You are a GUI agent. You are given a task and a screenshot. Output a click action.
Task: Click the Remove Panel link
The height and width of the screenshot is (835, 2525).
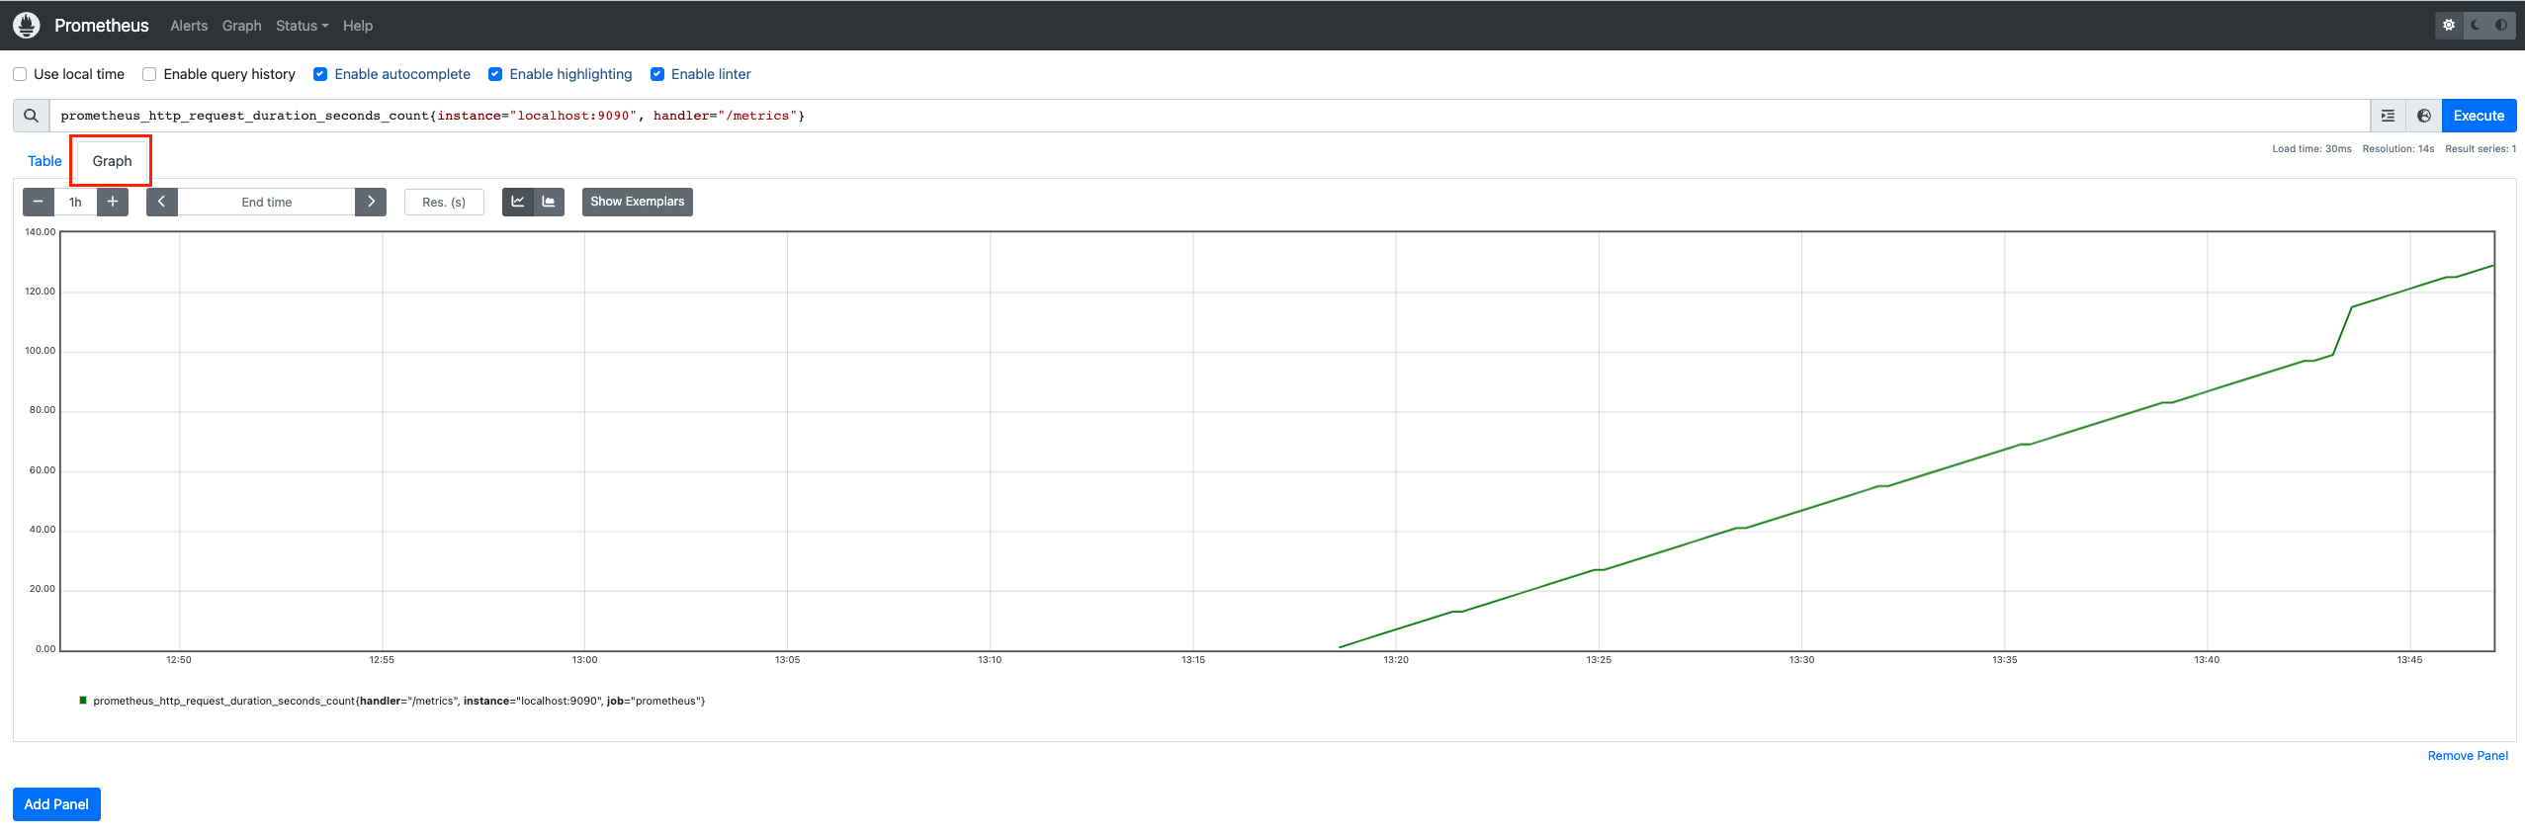2468,756
